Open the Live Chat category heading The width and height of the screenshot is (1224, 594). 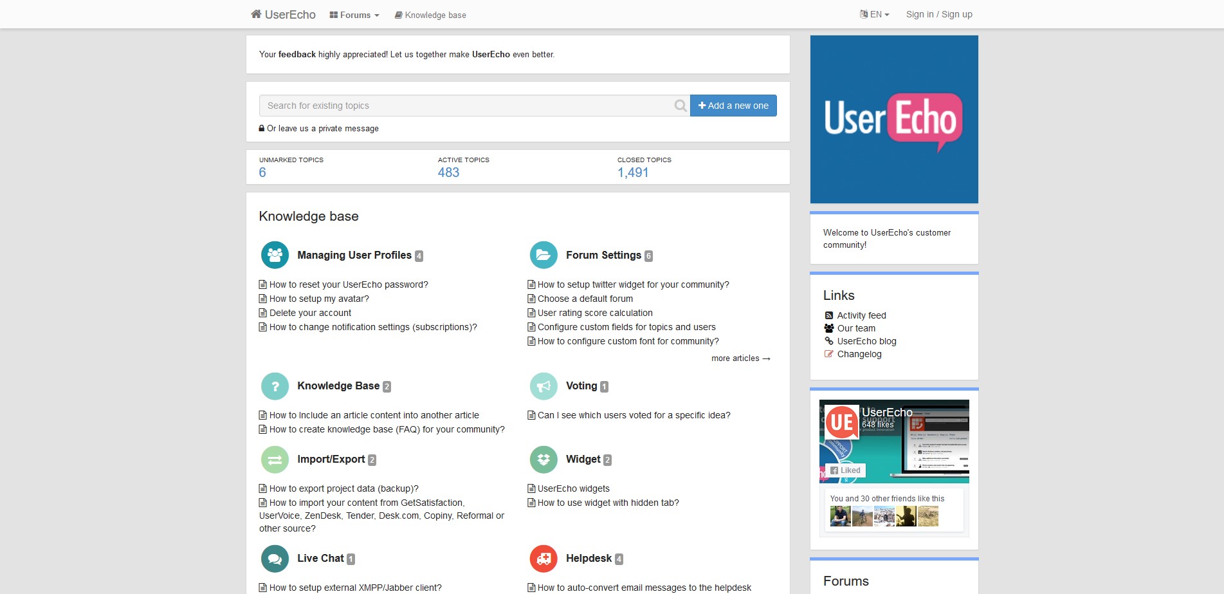[320, 559]
